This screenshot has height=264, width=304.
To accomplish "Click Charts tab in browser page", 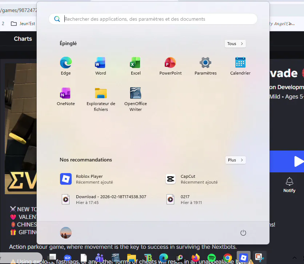I will point(23,39).
